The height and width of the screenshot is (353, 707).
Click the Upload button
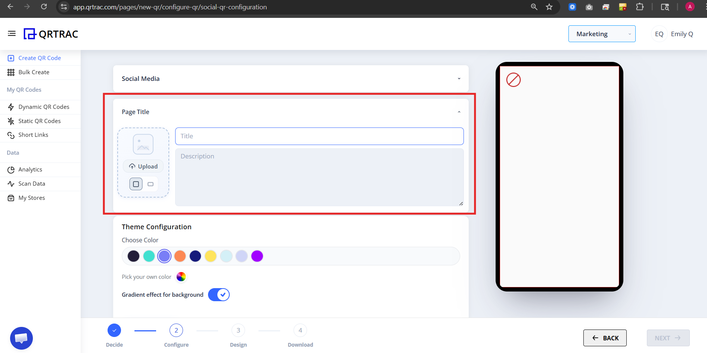tap(143, 166)
